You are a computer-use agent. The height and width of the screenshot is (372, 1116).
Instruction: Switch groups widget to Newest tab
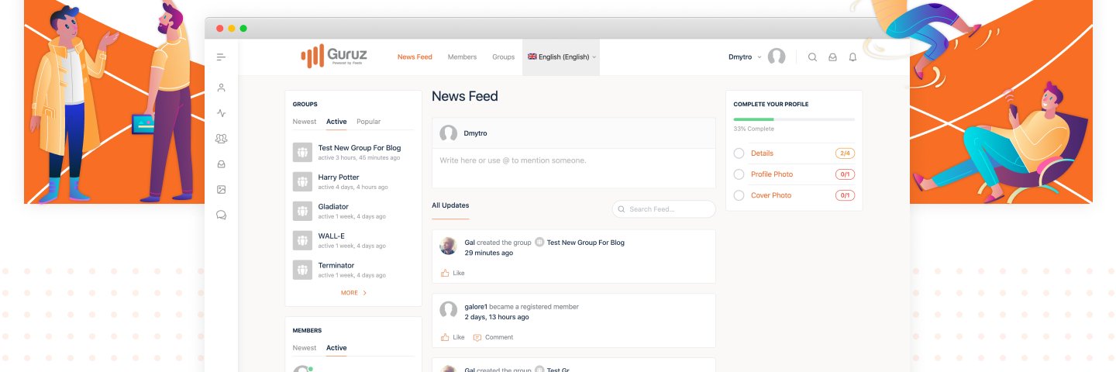pyautogui.click(x=304, y=122)
